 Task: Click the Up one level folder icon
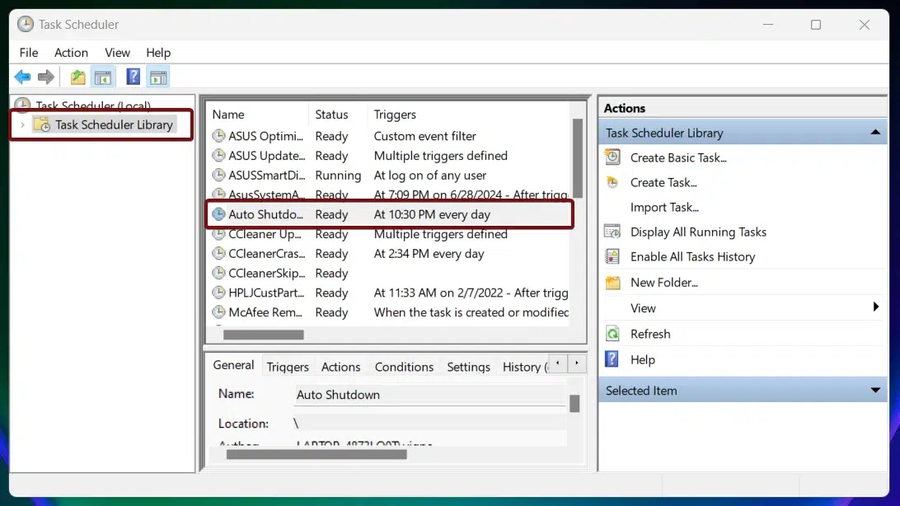pos(77,77)
